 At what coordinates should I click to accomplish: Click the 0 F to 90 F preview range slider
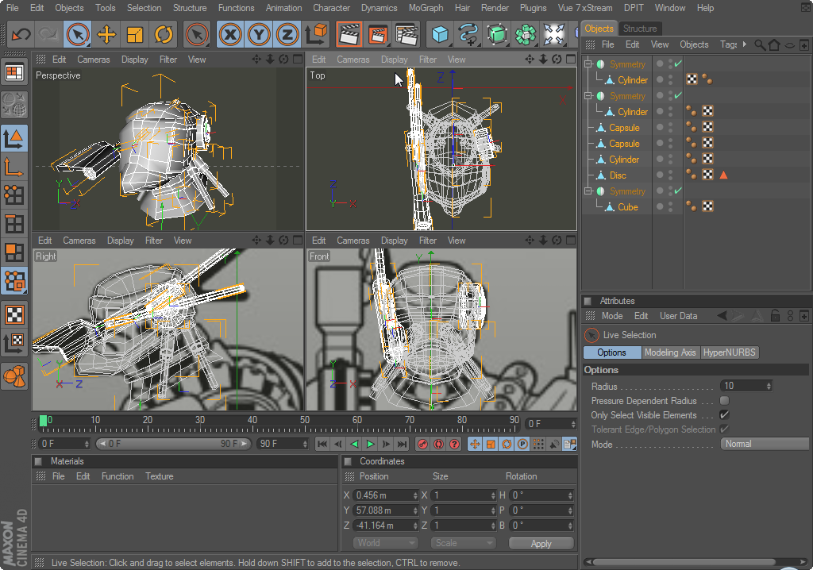(174, 444)
